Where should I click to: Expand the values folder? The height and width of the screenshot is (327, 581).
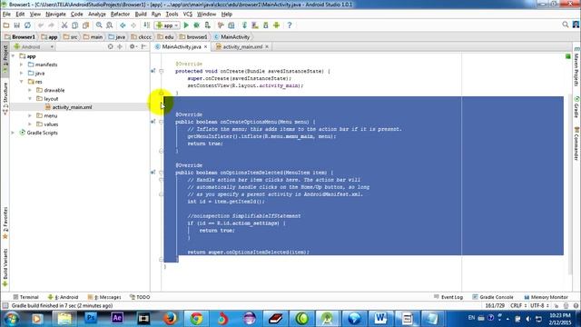pos(30,124)
